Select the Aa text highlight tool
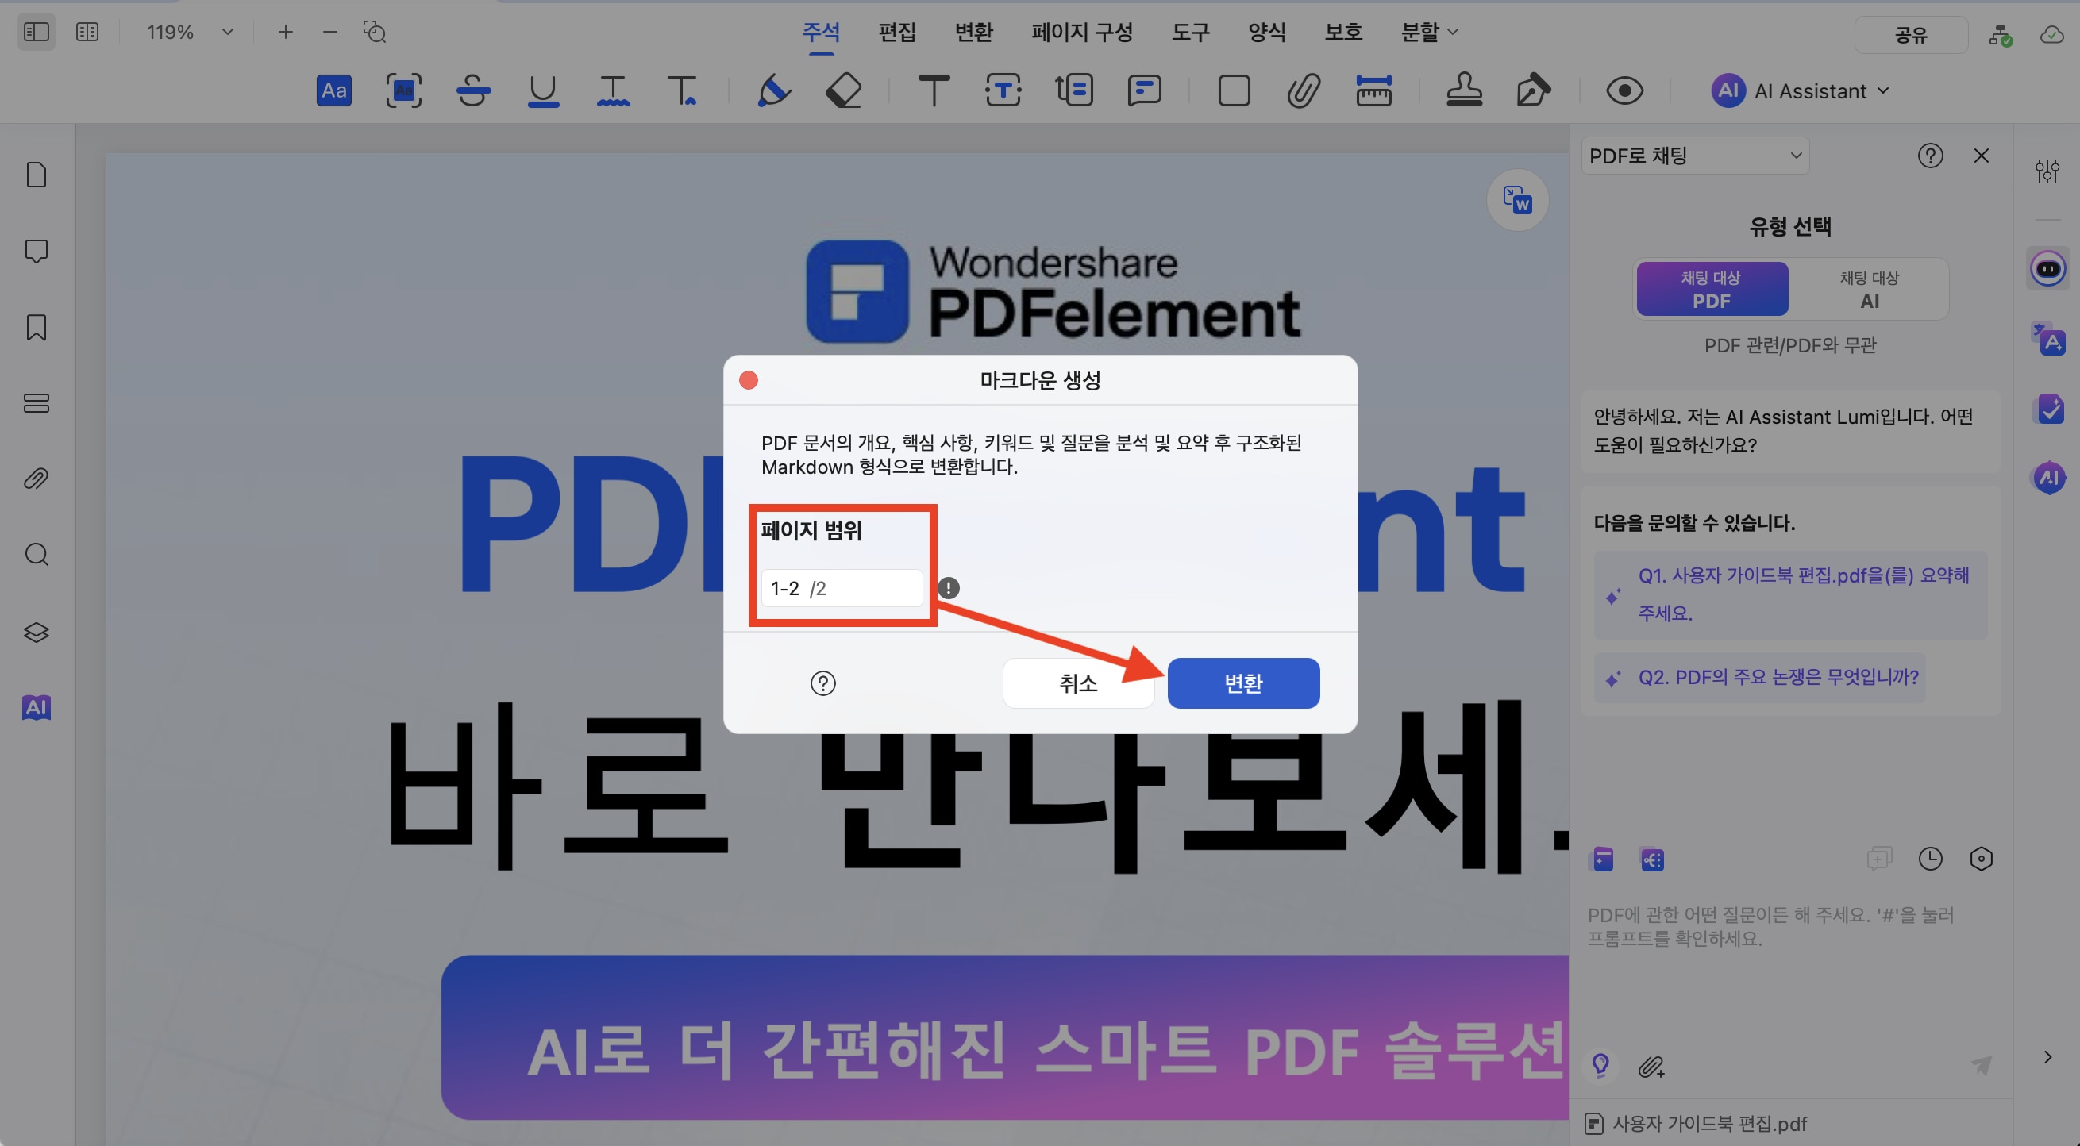Image resolution: width=2080 pixels, height=1146 pixels. click(333, 90)
